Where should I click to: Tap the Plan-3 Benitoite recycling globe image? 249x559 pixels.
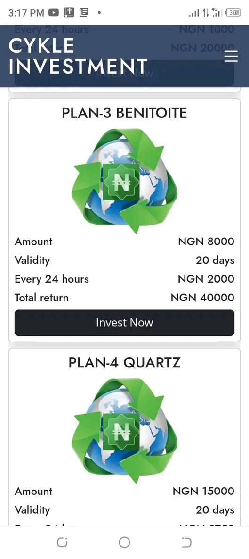[124, 181]
